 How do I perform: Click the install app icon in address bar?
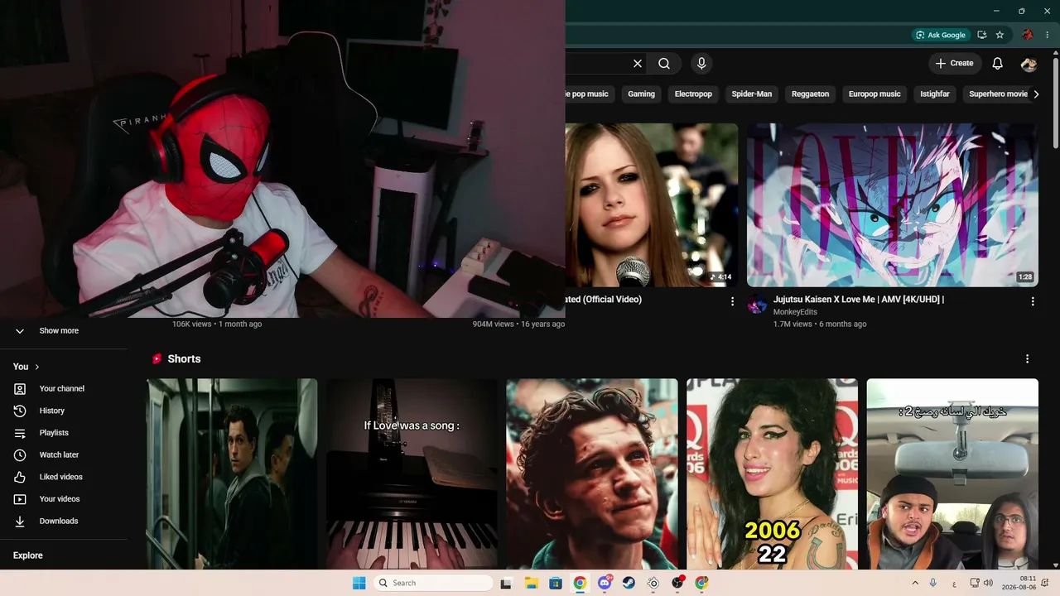981,35
